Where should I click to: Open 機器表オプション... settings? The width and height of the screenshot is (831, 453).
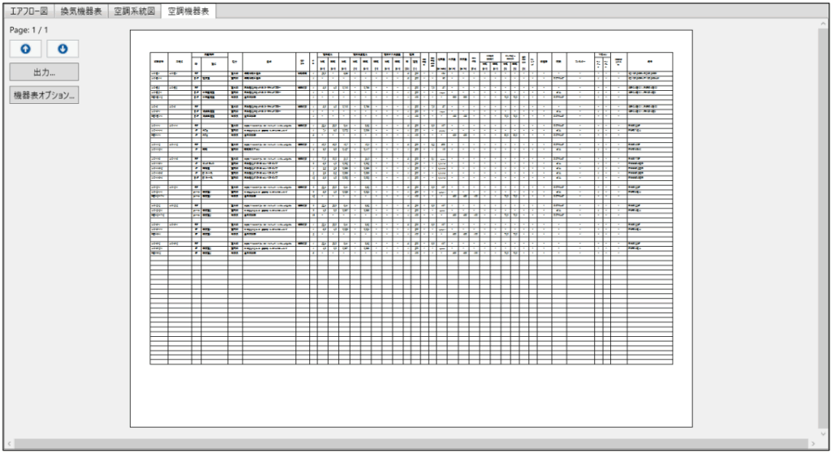point(44,95)
